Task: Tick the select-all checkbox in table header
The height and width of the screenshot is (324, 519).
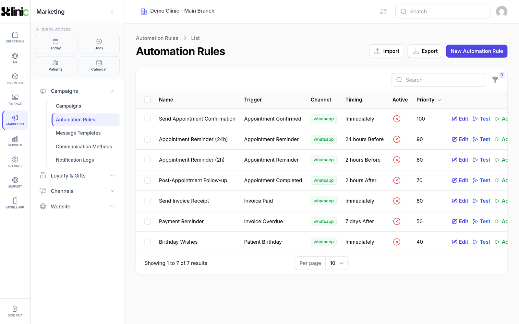Action: 147,100
